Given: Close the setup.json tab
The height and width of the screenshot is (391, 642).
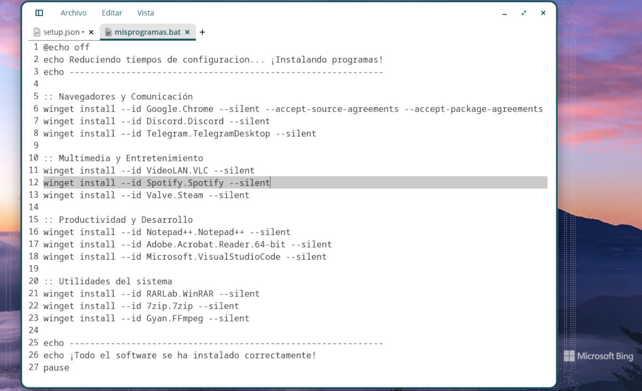Looking at the screenshot, I should point(91,32).
